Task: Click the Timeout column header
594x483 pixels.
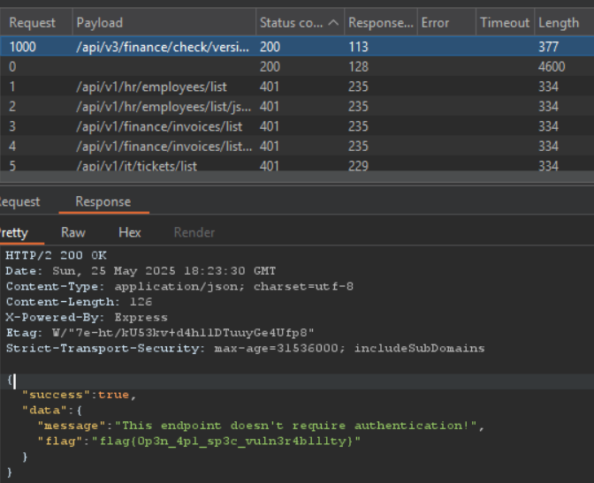Action: click(x=505, y=23)
